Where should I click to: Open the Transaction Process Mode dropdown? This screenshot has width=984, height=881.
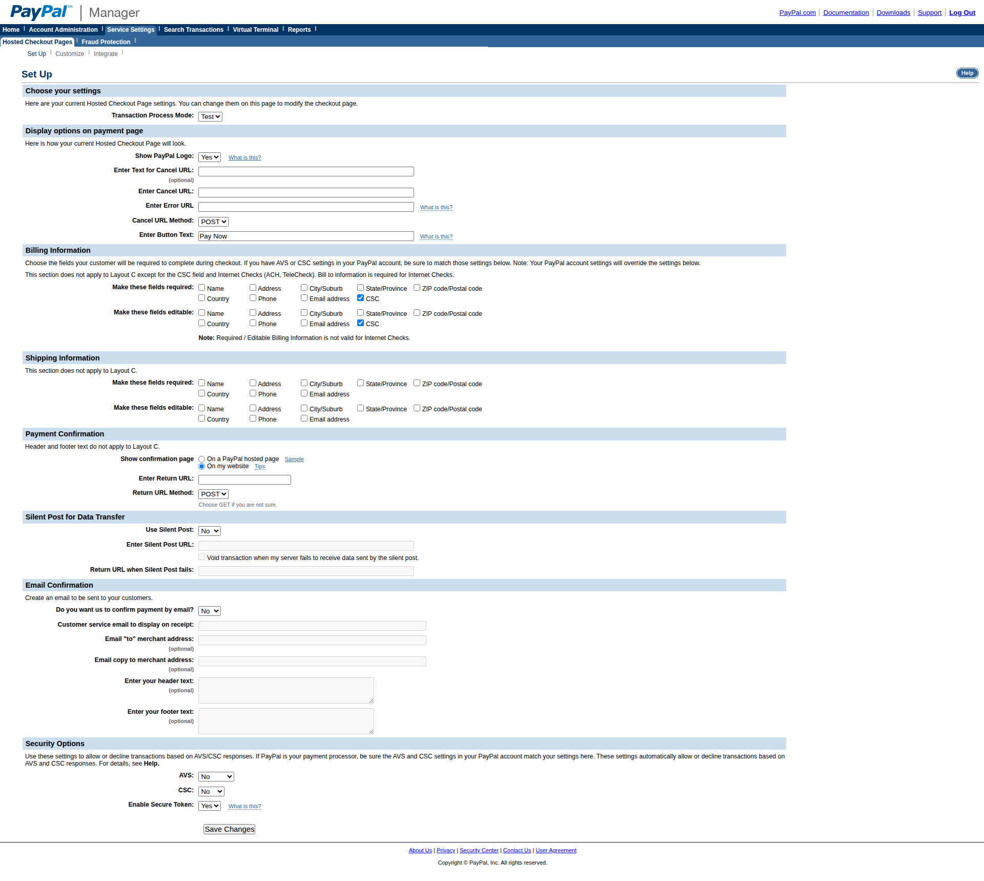210,117
